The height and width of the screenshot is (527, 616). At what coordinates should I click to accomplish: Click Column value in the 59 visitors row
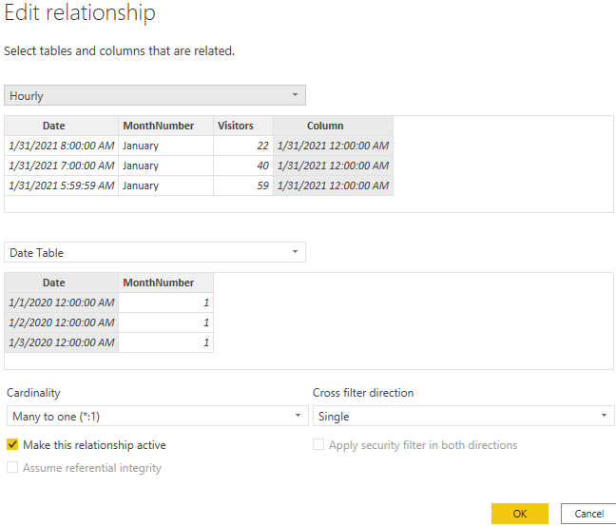coord(333,185)
